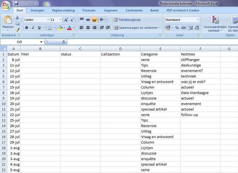
Task: Open Getal dialog launcher
Action: click(x=198, y=35)
